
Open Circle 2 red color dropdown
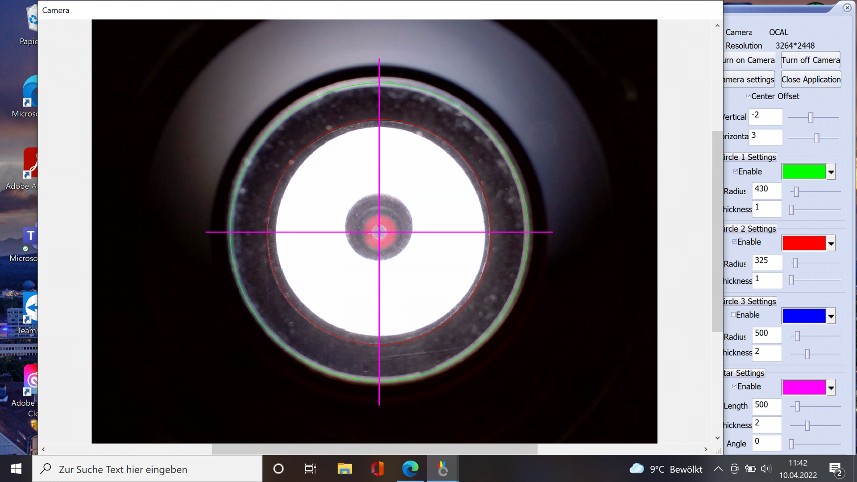point(831,244)
